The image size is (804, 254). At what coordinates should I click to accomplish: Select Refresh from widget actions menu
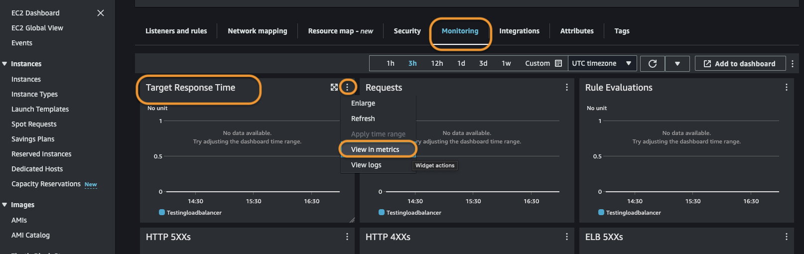tap(363, 119)
